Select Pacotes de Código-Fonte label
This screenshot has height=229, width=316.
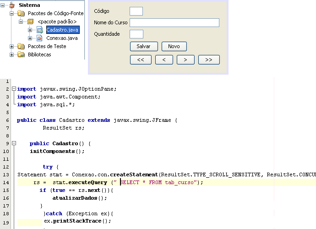(55, 13)
